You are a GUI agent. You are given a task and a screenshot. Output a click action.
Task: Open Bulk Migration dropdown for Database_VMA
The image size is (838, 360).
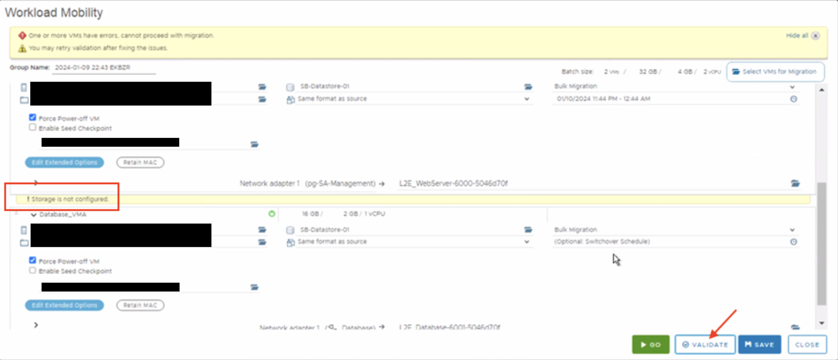tap(792, 230)
